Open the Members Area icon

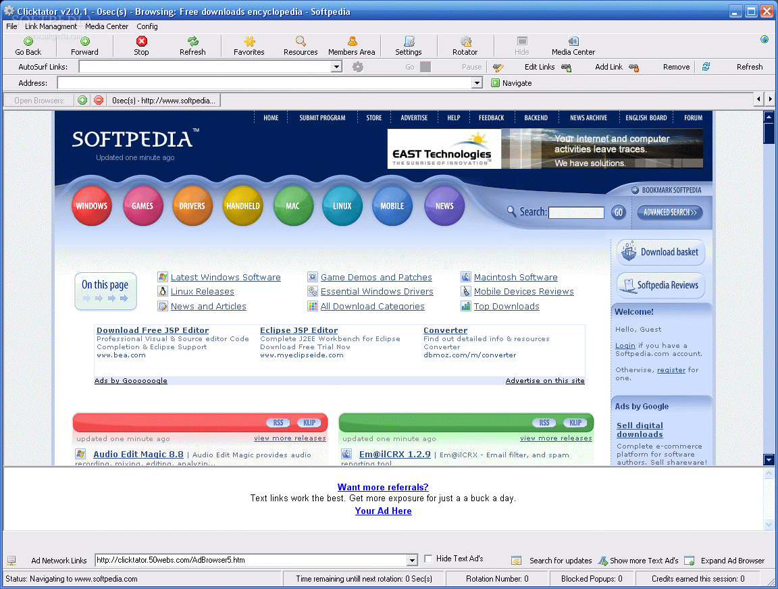(x=353, y=41)
